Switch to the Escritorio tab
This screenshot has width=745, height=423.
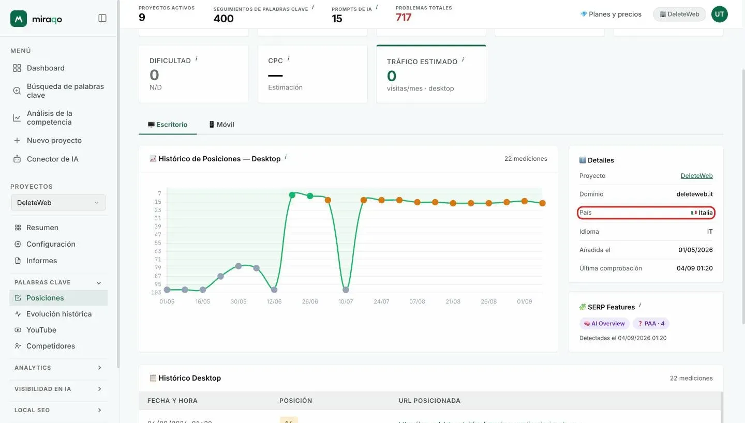pyautogui.click(x=168, y=125)
